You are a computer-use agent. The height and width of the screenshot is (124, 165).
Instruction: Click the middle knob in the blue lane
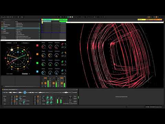pos(50,73)
